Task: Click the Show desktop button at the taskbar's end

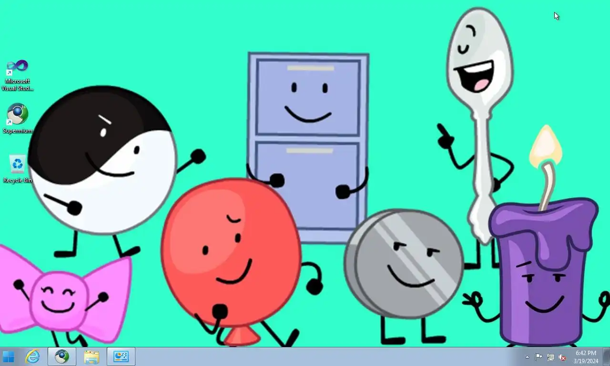Action: coord(606,357)
